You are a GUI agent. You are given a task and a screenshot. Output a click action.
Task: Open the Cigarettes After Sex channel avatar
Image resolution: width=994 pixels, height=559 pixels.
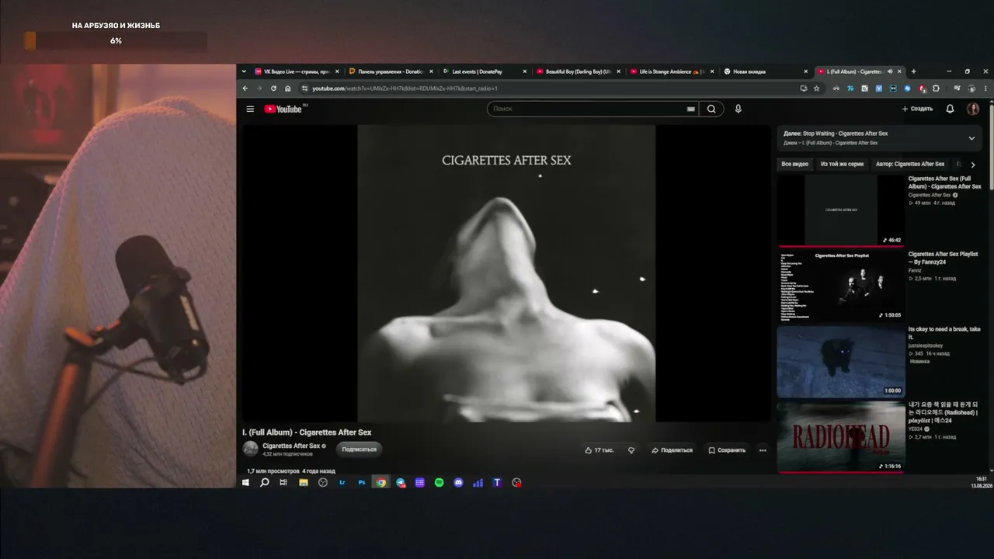[250, 449]
